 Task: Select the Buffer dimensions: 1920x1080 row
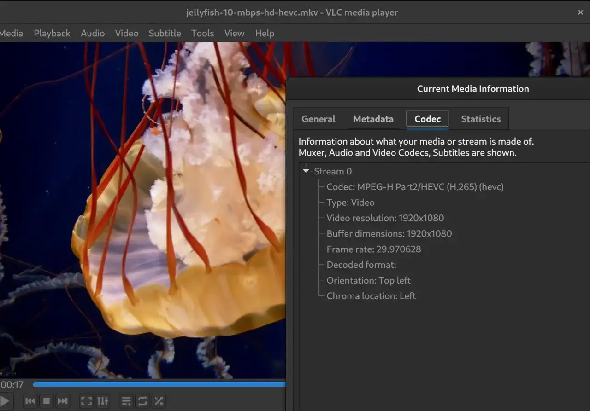[x=389, y=234]
